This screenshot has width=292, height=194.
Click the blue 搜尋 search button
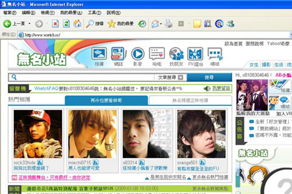coord(209,77)
